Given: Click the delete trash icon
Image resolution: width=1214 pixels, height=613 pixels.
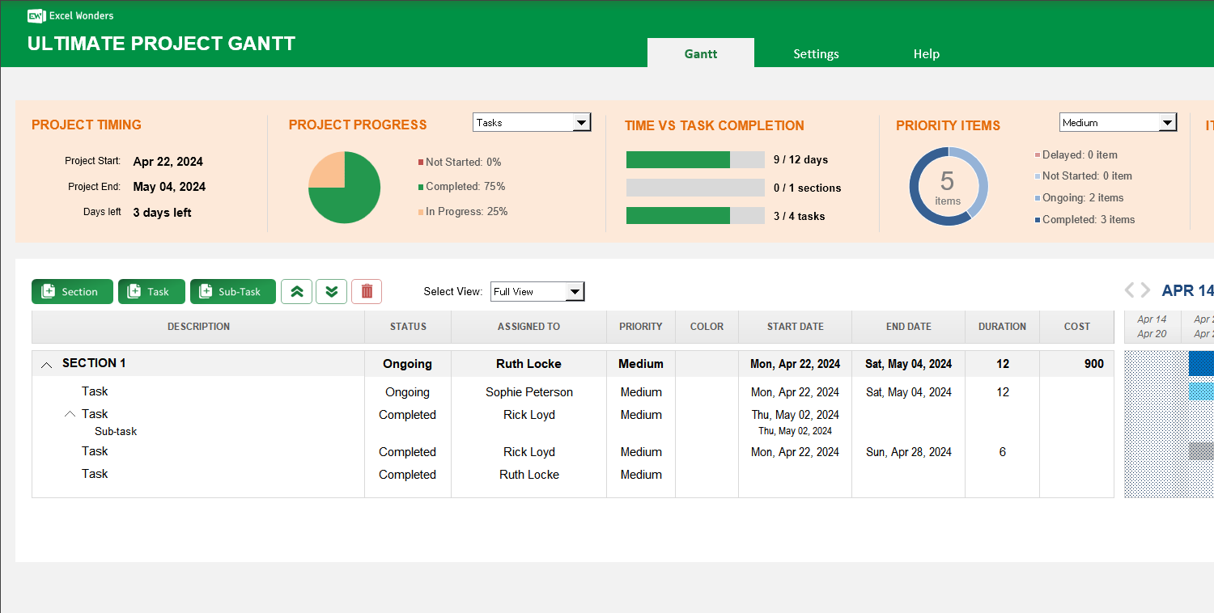Looking at the screenshot, I should coord(366,291).
